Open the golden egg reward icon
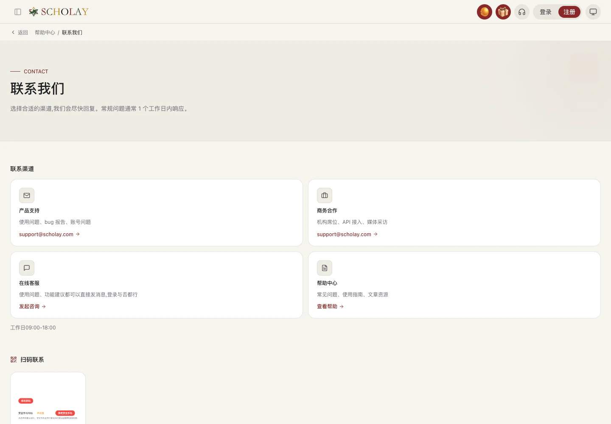This screenshot has width=611, height=424. coord(485,12)
